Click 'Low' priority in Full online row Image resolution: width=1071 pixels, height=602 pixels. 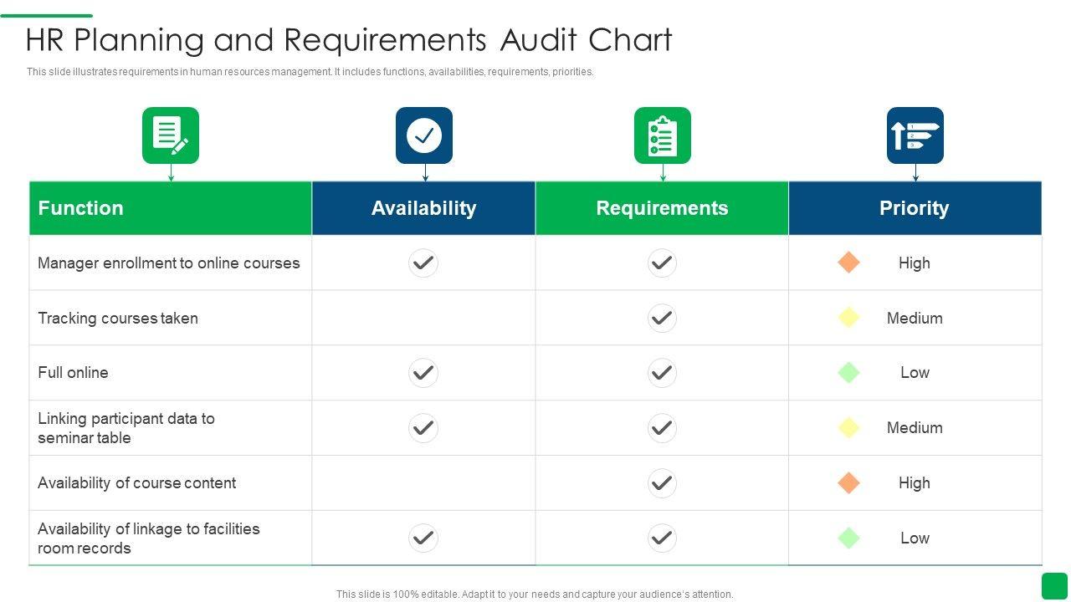coord(915,373)
